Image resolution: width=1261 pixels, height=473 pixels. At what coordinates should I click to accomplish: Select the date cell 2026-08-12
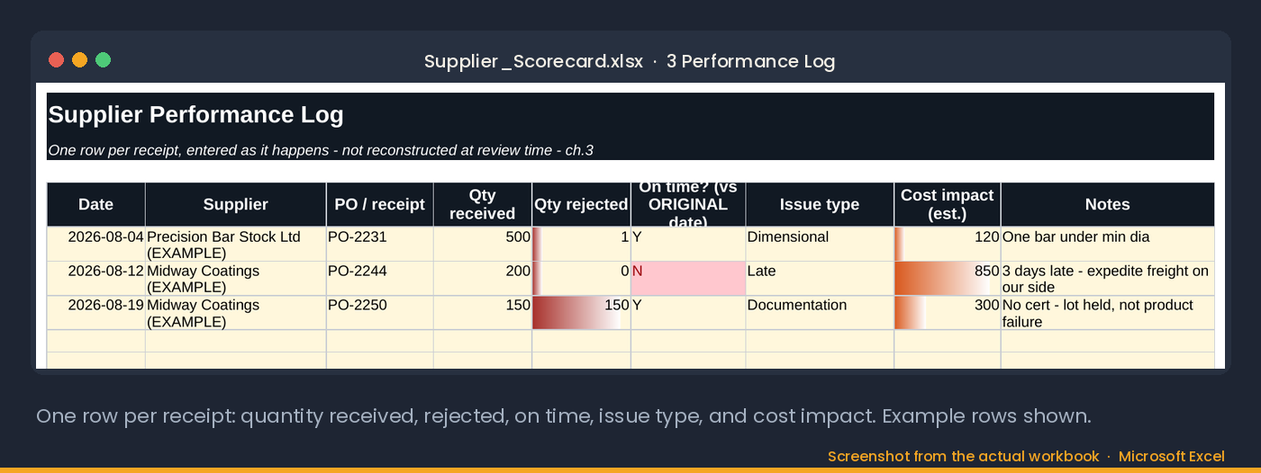(x=95, y=279)
